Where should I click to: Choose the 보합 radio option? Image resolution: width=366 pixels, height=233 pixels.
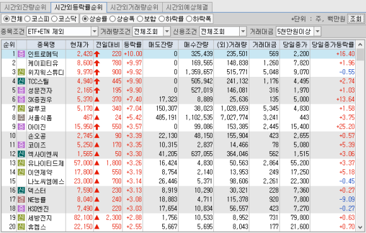[x=139, y=19]
